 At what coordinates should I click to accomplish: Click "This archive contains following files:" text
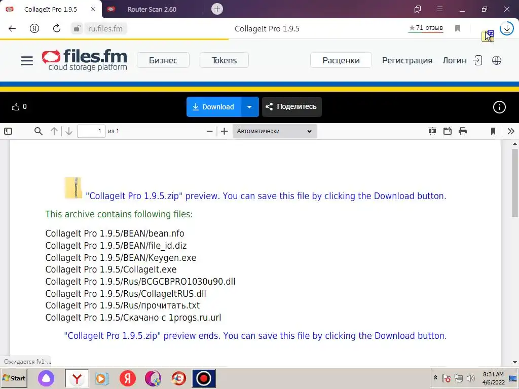(x=119, y=214)
